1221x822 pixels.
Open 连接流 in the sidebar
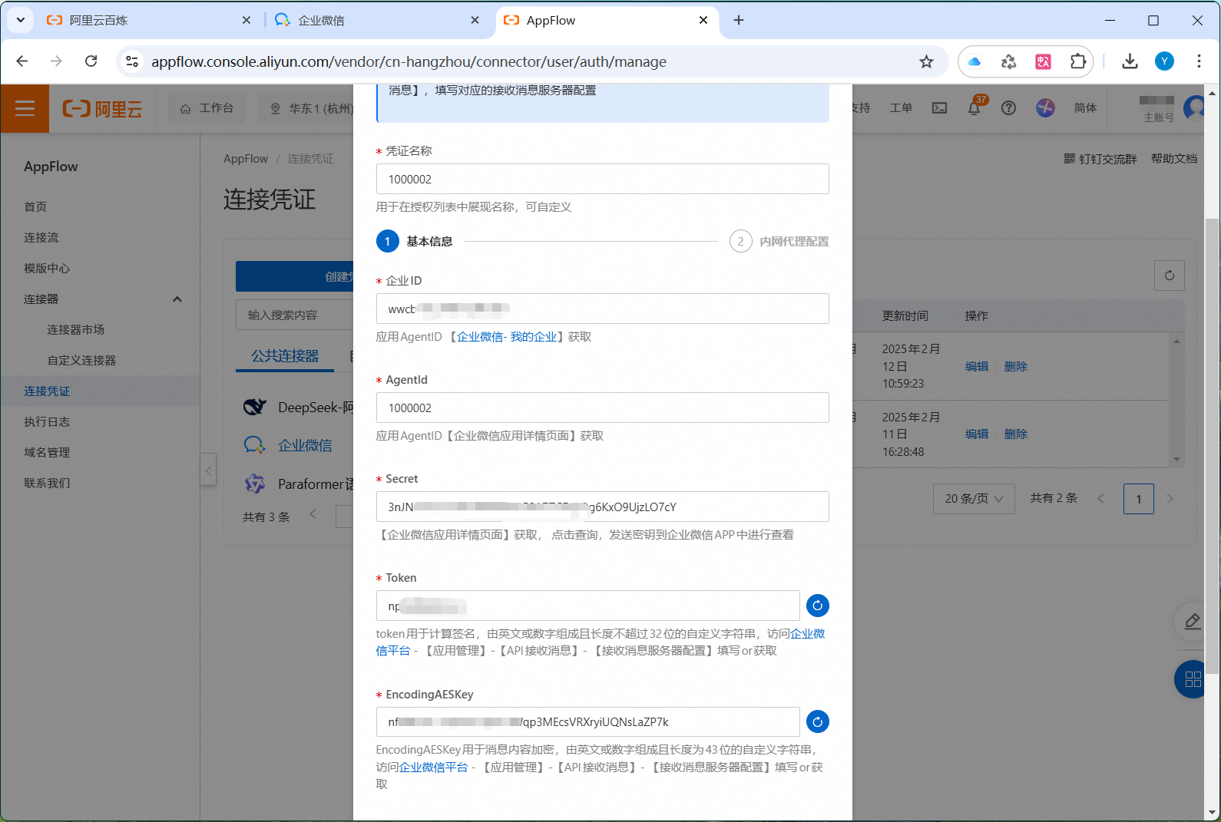41,238
